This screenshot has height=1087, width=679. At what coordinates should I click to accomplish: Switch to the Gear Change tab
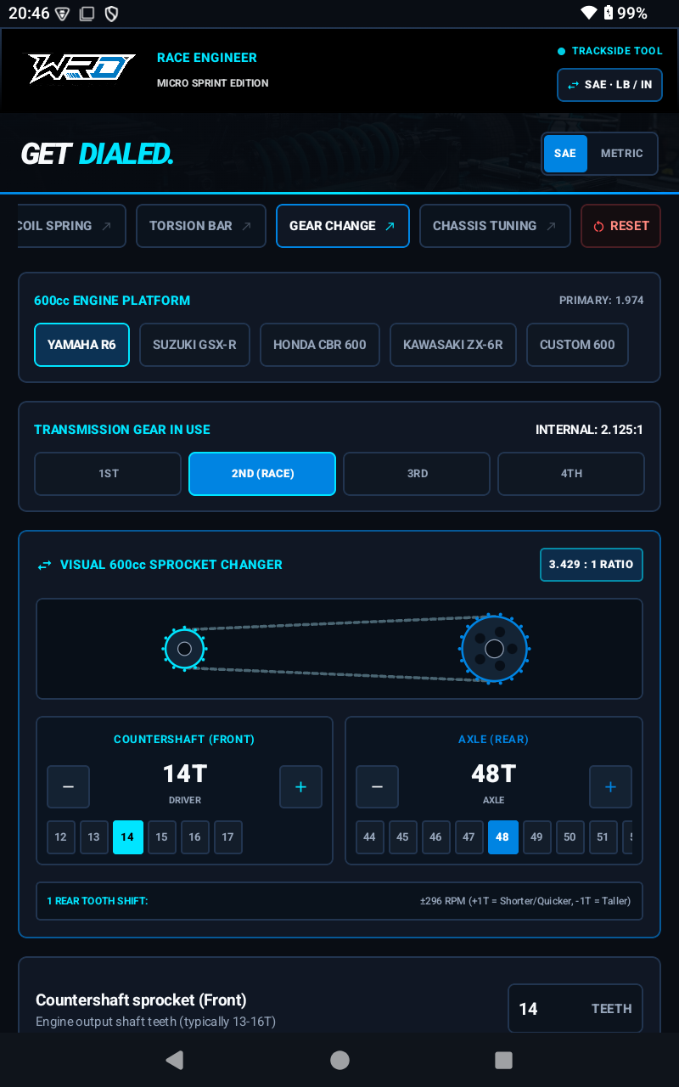click(x=343, y=226)
